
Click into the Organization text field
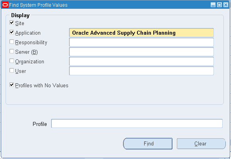tap(141, 61)
